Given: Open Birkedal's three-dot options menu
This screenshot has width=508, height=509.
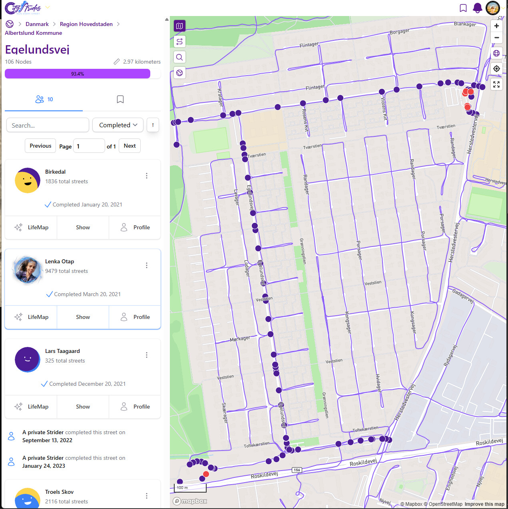Looking at the screenshot, I should 147,176.
